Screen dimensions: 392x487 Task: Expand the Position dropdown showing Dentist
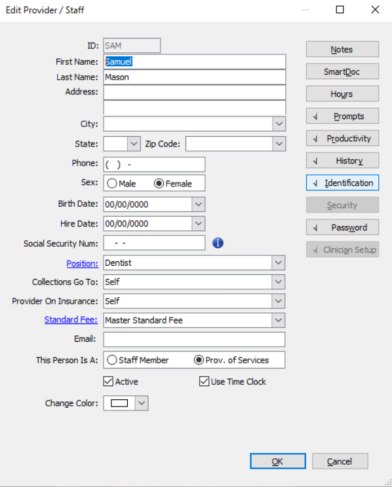pos(279,262)
